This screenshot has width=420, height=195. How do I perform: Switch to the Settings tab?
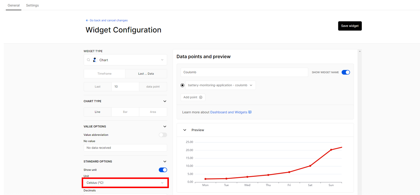point(32,5)
